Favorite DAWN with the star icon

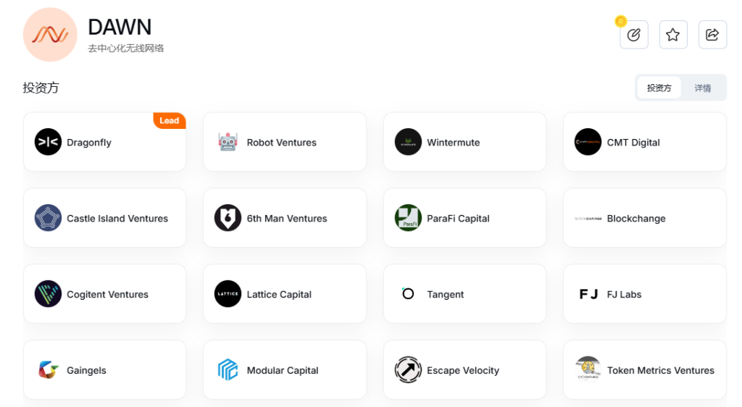point(673,35)
